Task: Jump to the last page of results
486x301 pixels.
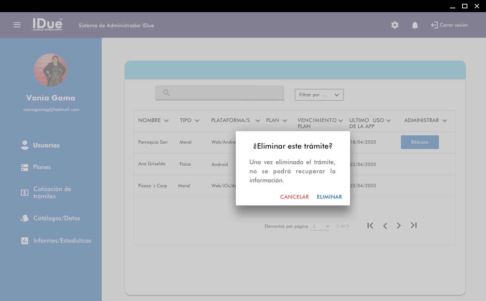Action: tap(414, 226)
